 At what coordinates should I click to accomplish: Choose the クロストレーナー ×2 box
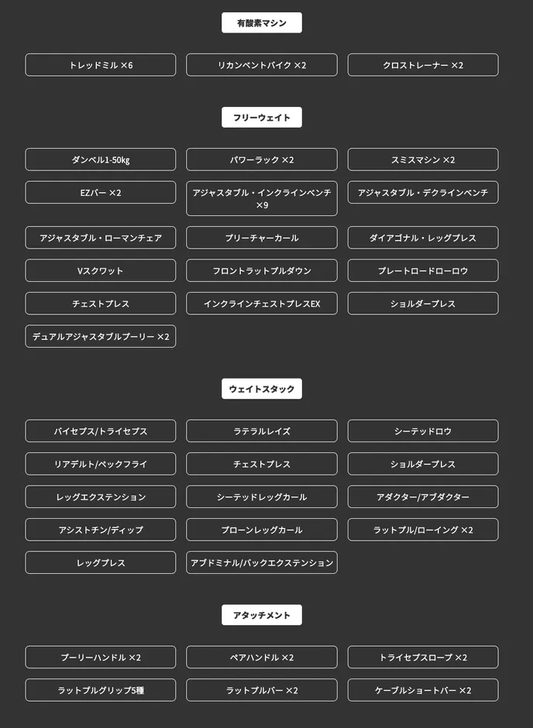coord(423,65)
